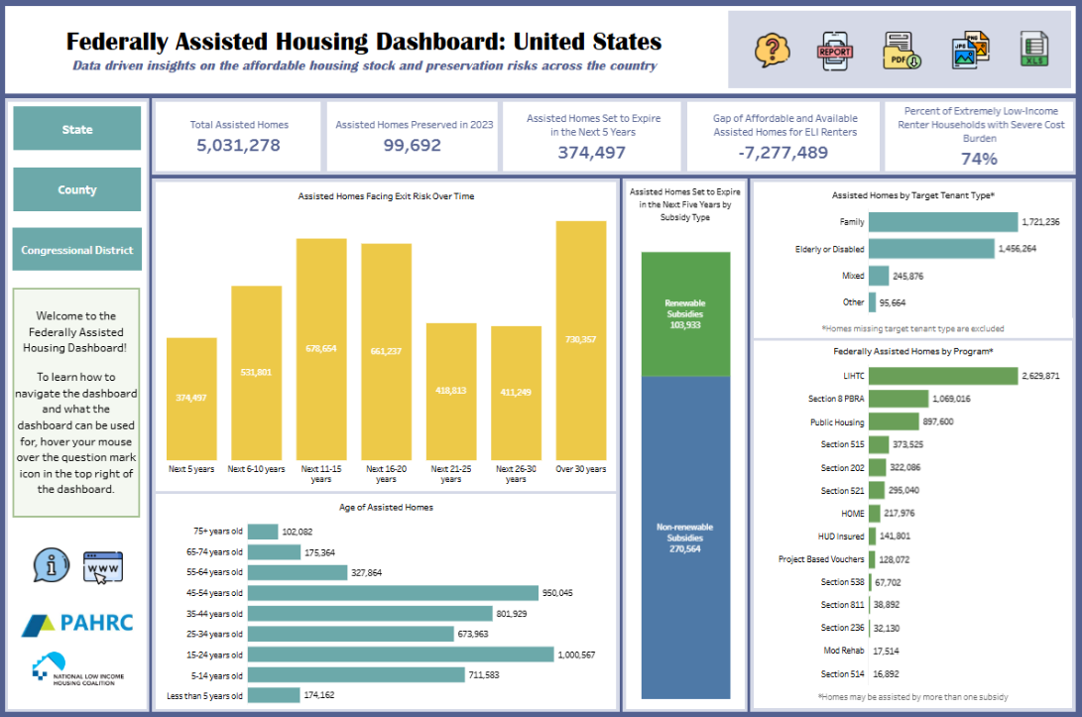Select the Next 16-20 years bar
This screenshot has height=717, width=1082.
pyautogui.click(x=386, y=352)
